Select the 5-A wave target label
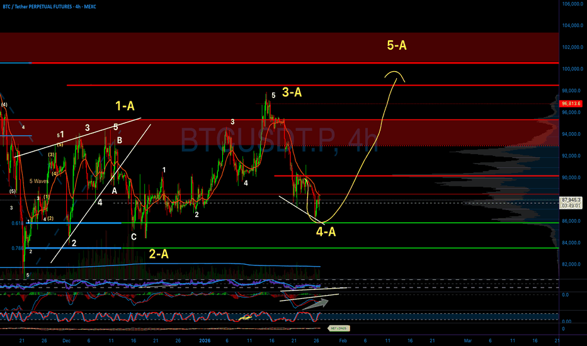The width and height of the screenshot is (587, 346). (x=396, y=45)
